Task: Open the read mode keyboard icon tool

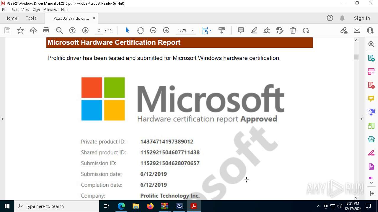Action: tap(222, 30)
